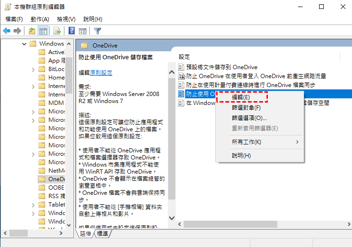
Task: Toggle Show/Hide action pane toolbar icon
Action: 83,31
